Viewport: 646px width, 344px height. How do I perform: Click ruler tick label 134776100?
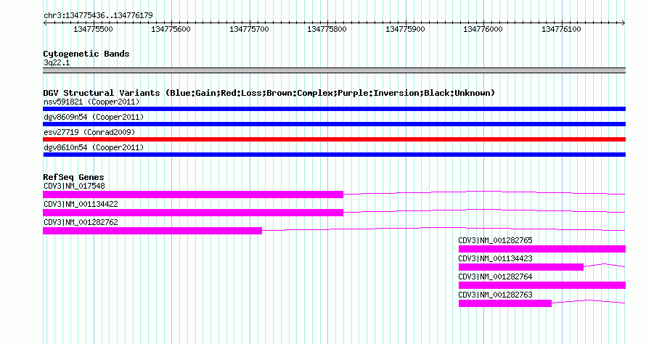pyautogui.click(x=561, y=29)
